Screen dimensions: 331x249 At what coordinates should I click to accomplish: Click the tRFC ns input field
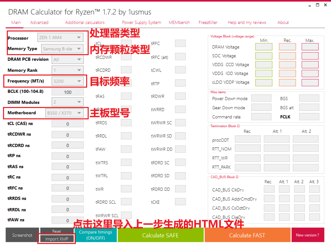point(68,188)
